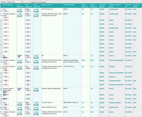The width and height of the screenshot is (142, 117).
Task: Open UniProt logo for molecule A in row 1
Action: tap(19, 9)
